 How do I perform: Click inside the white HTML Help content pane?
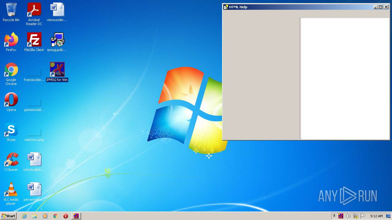[345, 79]
